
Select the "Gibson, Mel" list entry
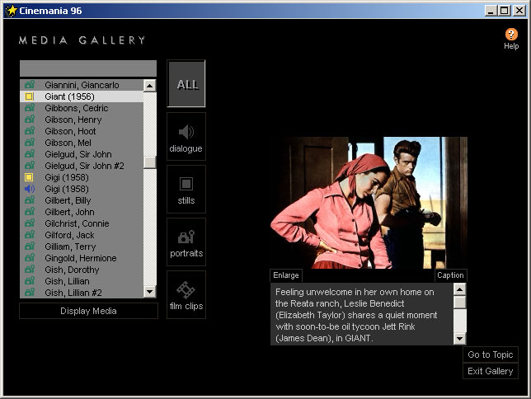click(x=82, y=143)
